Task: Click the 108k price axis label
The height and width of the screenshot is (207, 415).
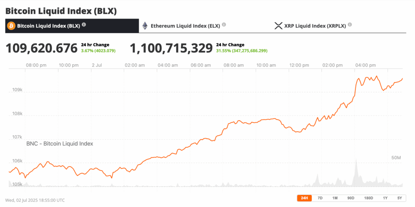Action: coord(17,114)
